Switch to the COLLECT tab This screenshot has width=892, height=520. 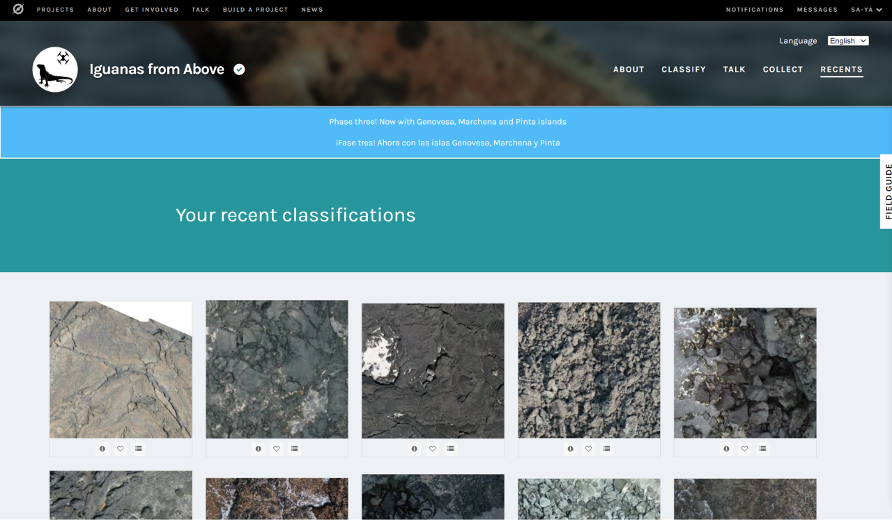pyautogui.click(x=783, y=70)
